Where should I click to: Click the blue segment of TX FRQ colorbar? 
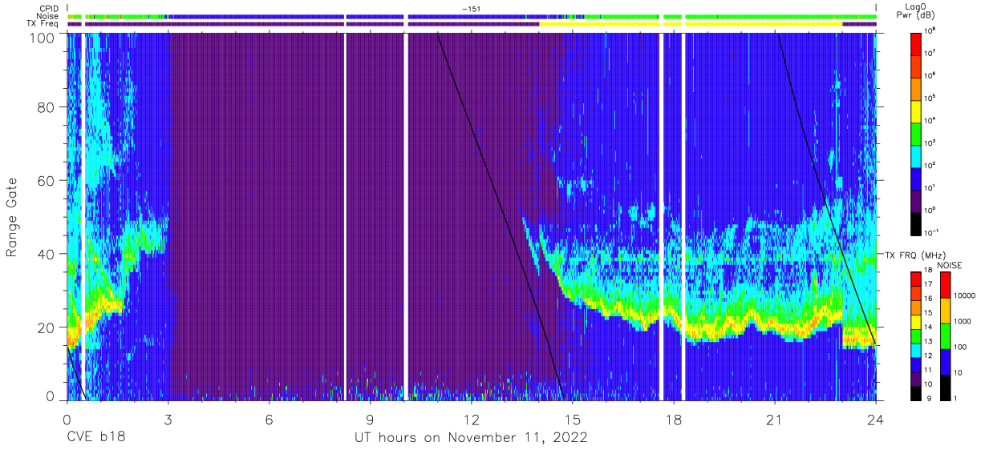coord(915,364)
